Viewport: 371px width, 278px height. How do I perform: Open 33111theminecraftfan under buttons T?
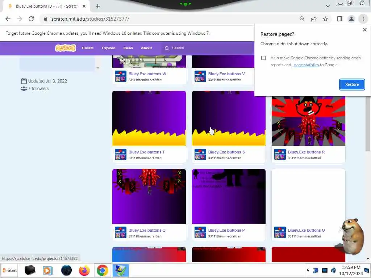coord(145,158)
